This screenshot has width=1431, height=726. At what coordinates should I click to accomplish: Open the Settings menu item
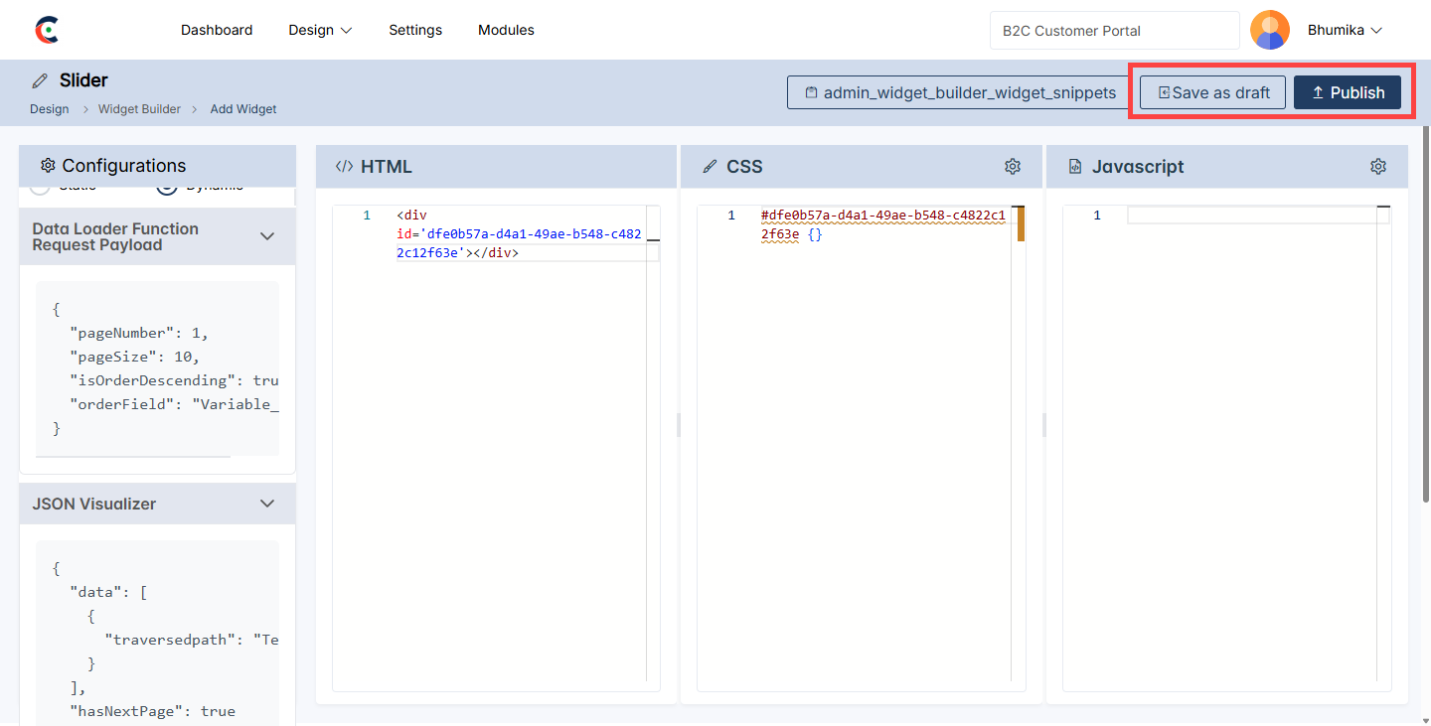(415, 31)
